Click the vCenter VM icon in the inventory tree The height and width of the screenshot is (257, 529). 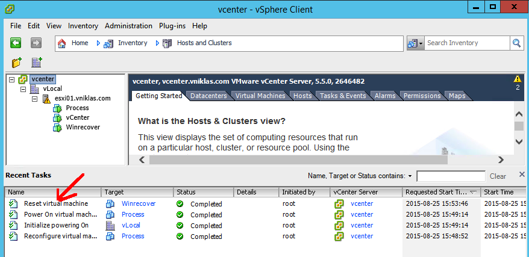click(x=58, y=118)
